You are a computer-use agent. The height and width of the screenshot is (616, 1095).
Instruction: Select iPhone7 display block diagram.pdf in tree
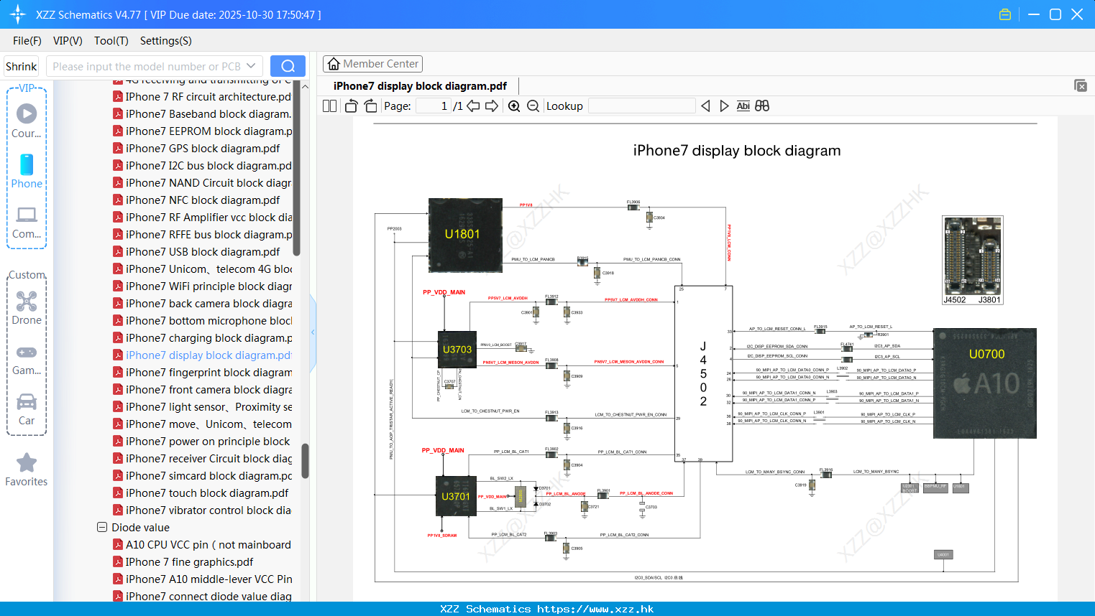tap(203, 355)
